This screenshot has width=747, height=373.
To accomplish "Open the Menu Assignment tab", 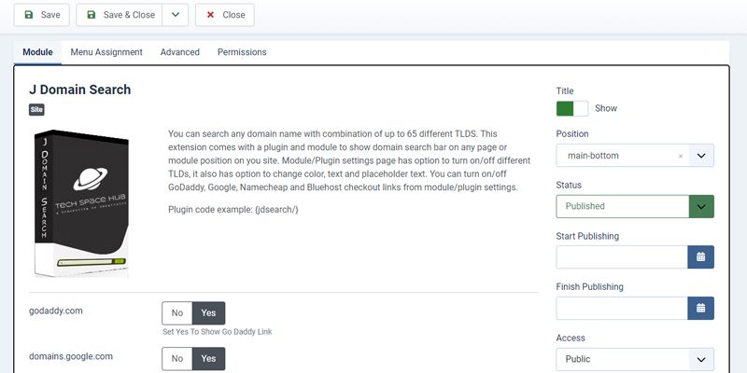I will [106, 52].
